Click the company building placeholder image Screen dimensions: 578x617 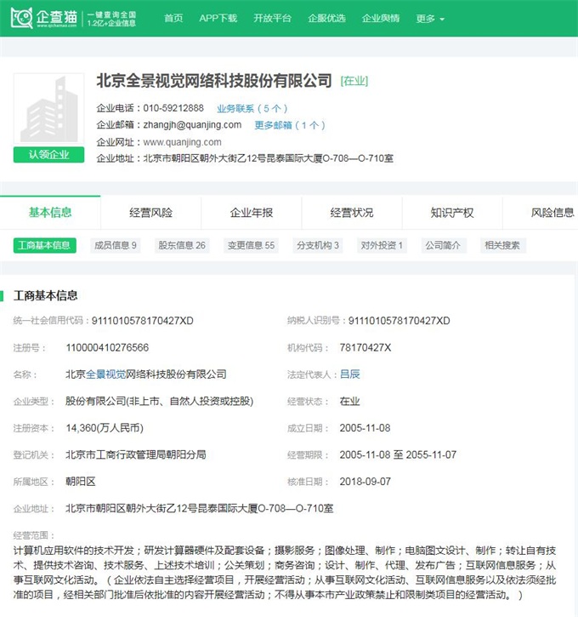(x=48, y=110)
